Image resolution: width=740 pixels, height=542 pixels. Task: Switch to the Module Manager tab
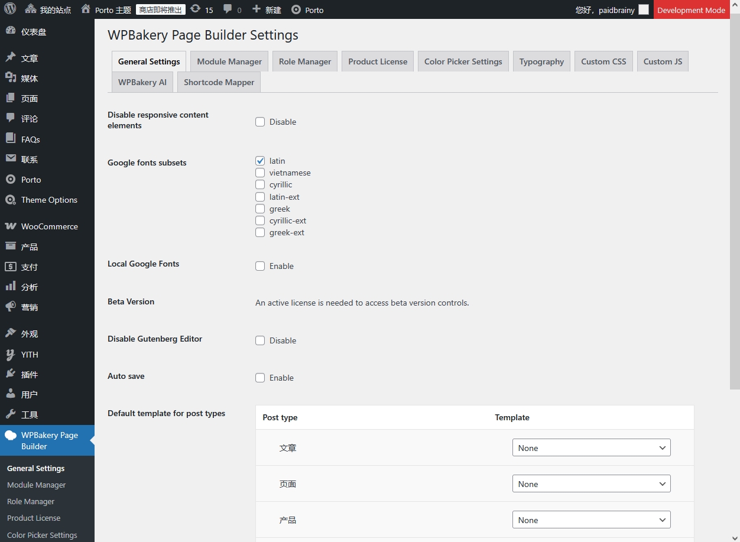point(229,61)
